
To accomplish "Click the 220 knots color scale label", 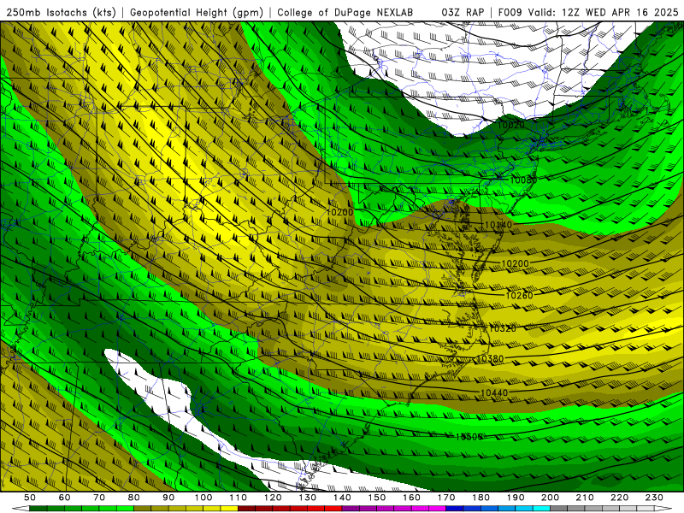I will (619, 498).
